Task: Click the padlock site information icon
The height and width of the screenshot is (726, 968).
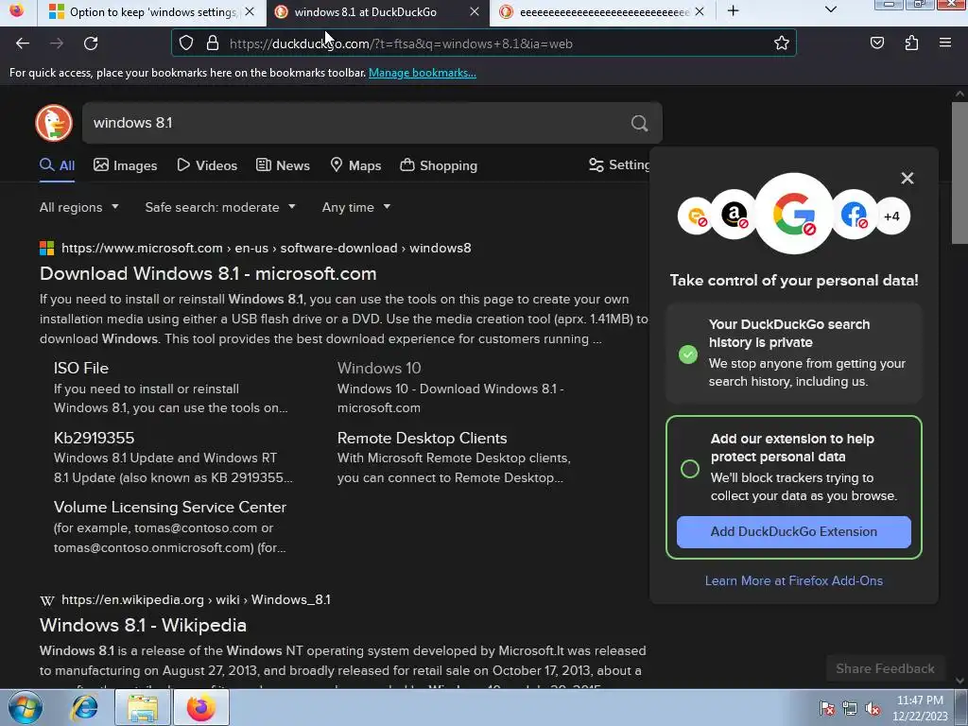Action: tap(213, 43)
